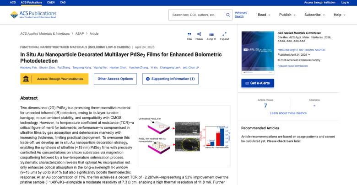Open author Haohan Chen

pos(118,68)
